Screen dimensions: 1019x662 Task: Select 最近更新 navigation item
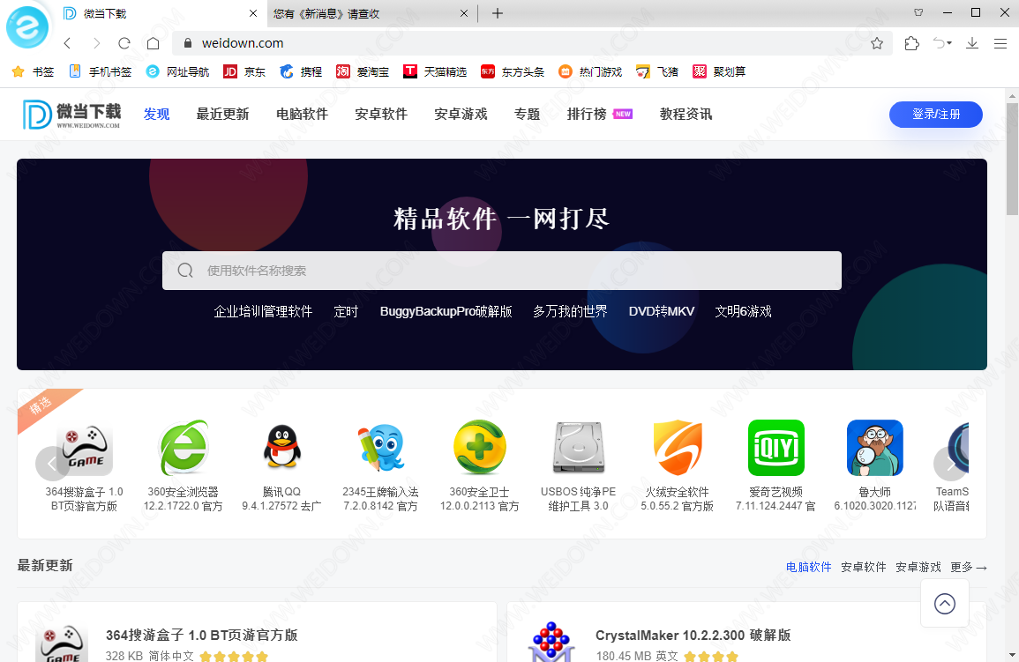[x=223, y=115]
